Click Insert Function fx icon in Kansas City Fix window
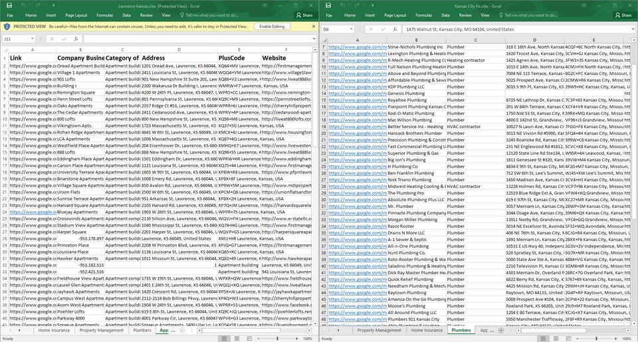 coord(395,29)
